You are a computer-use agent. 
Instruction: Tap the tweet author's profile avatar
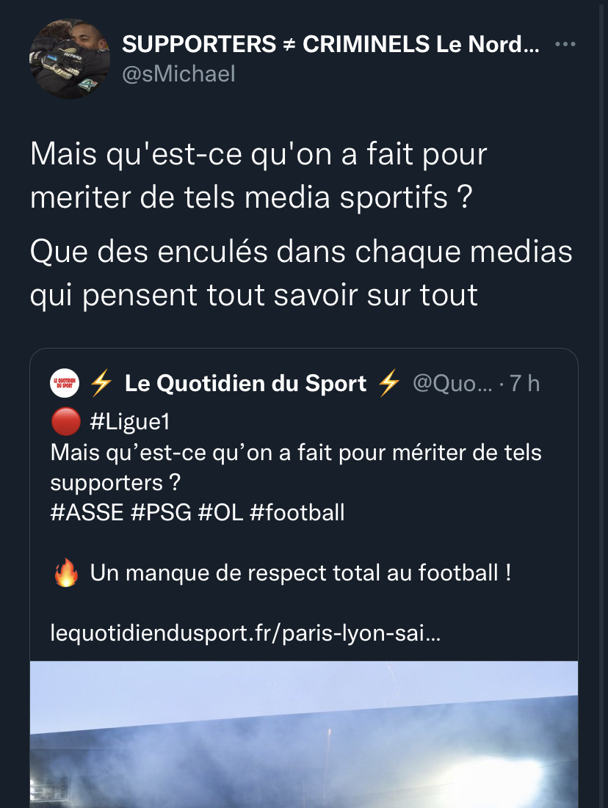[69, 59]
